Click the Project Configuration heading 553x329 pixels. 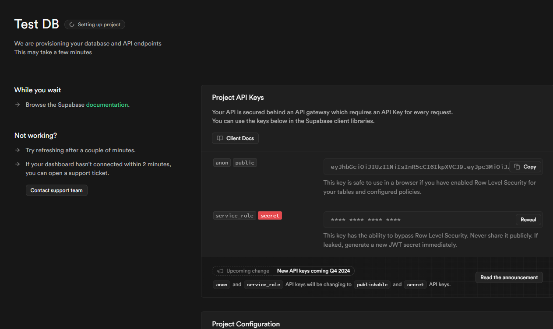tap(246, 324)
